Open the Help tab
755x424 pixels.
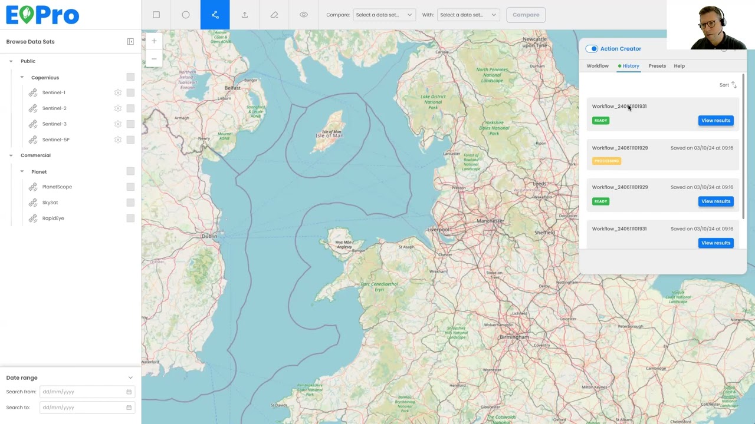679,66
